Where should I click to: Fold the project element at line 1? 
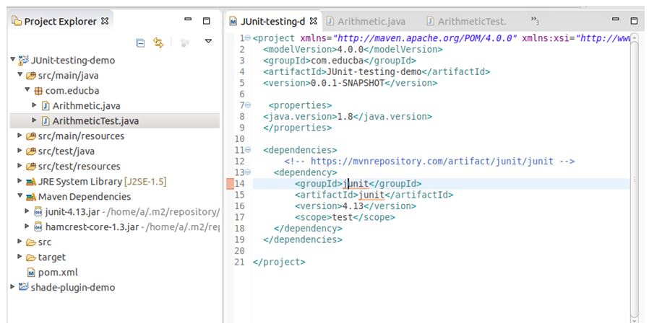pyautogui.click(x=247, y=38)
